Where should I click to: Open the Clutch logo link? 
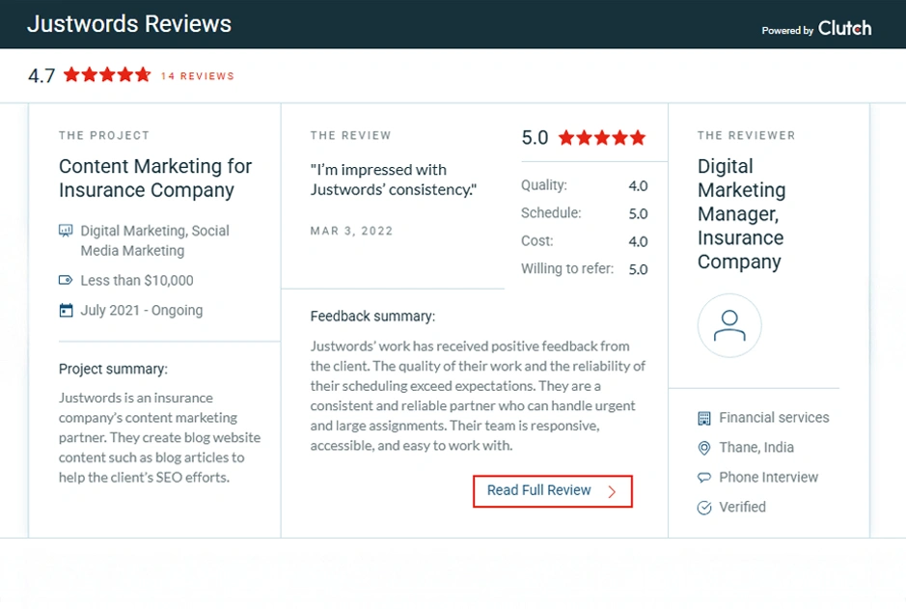tap(844, 28)
